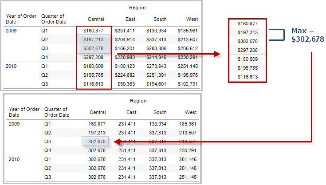
Task: Click the Max = $302,678 annotation label
Action: click(307, 35)
